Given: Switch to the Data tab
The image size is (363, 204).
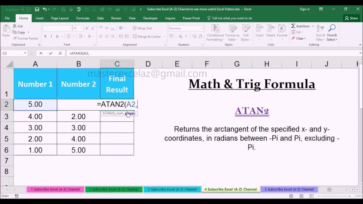Looking at the screenshot, I should [x=100, y=18].
